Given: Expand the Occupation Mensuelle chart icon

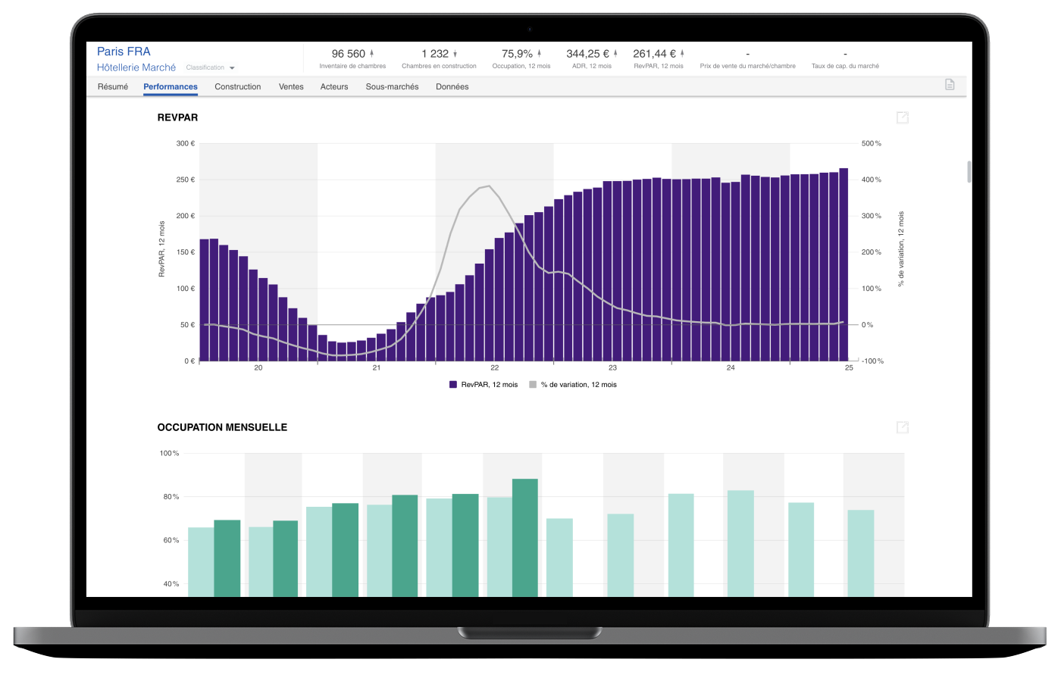Looking at the screenshot, I should [902, 428].
